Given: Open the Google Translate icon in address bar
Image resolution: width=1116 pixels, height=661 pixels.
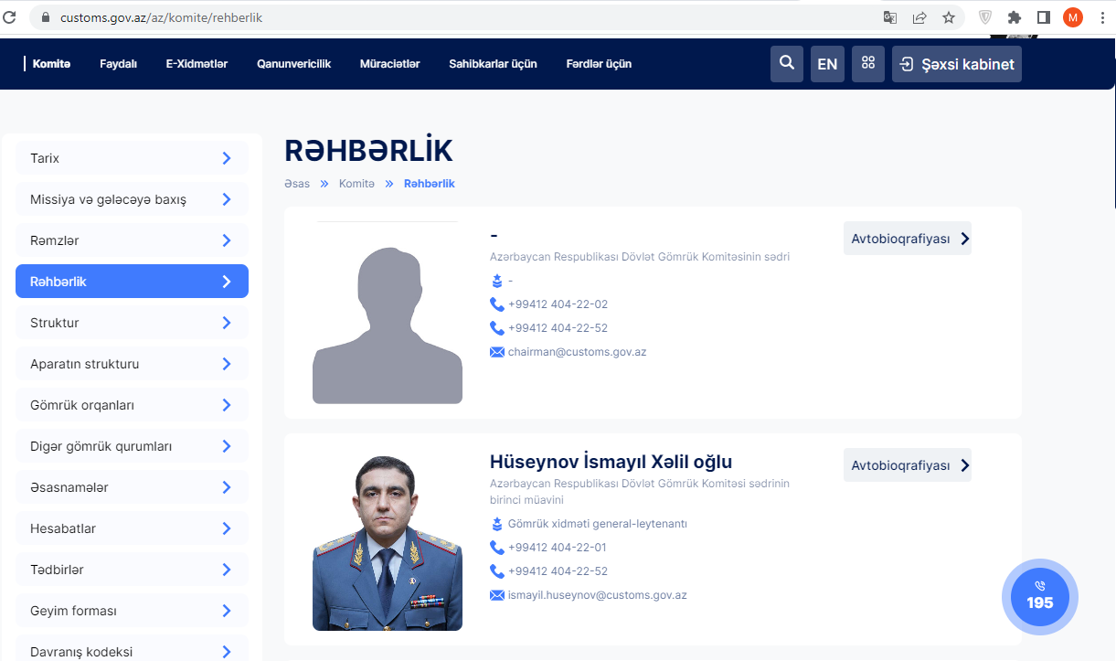Looking at the screenshot, I should [889, 17].
